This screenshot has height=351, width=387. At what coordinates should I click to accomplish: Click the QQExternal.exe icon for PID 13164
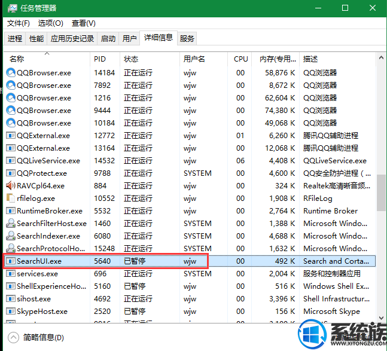(x=11, y=148)
